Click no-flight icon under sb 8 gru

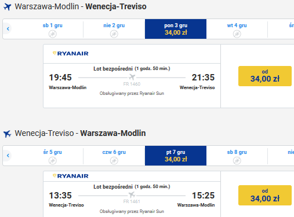pyautogui.click(x=237, y=160)
